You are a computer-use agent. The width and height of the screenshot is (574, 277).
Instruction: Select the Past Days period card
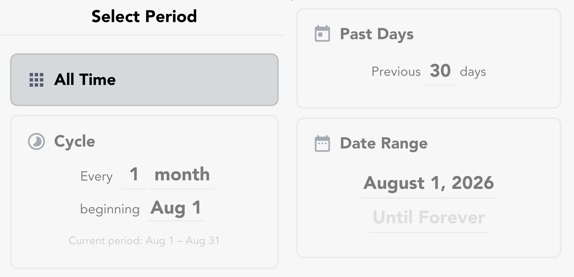pyautogui.click(x=428, y=59)
